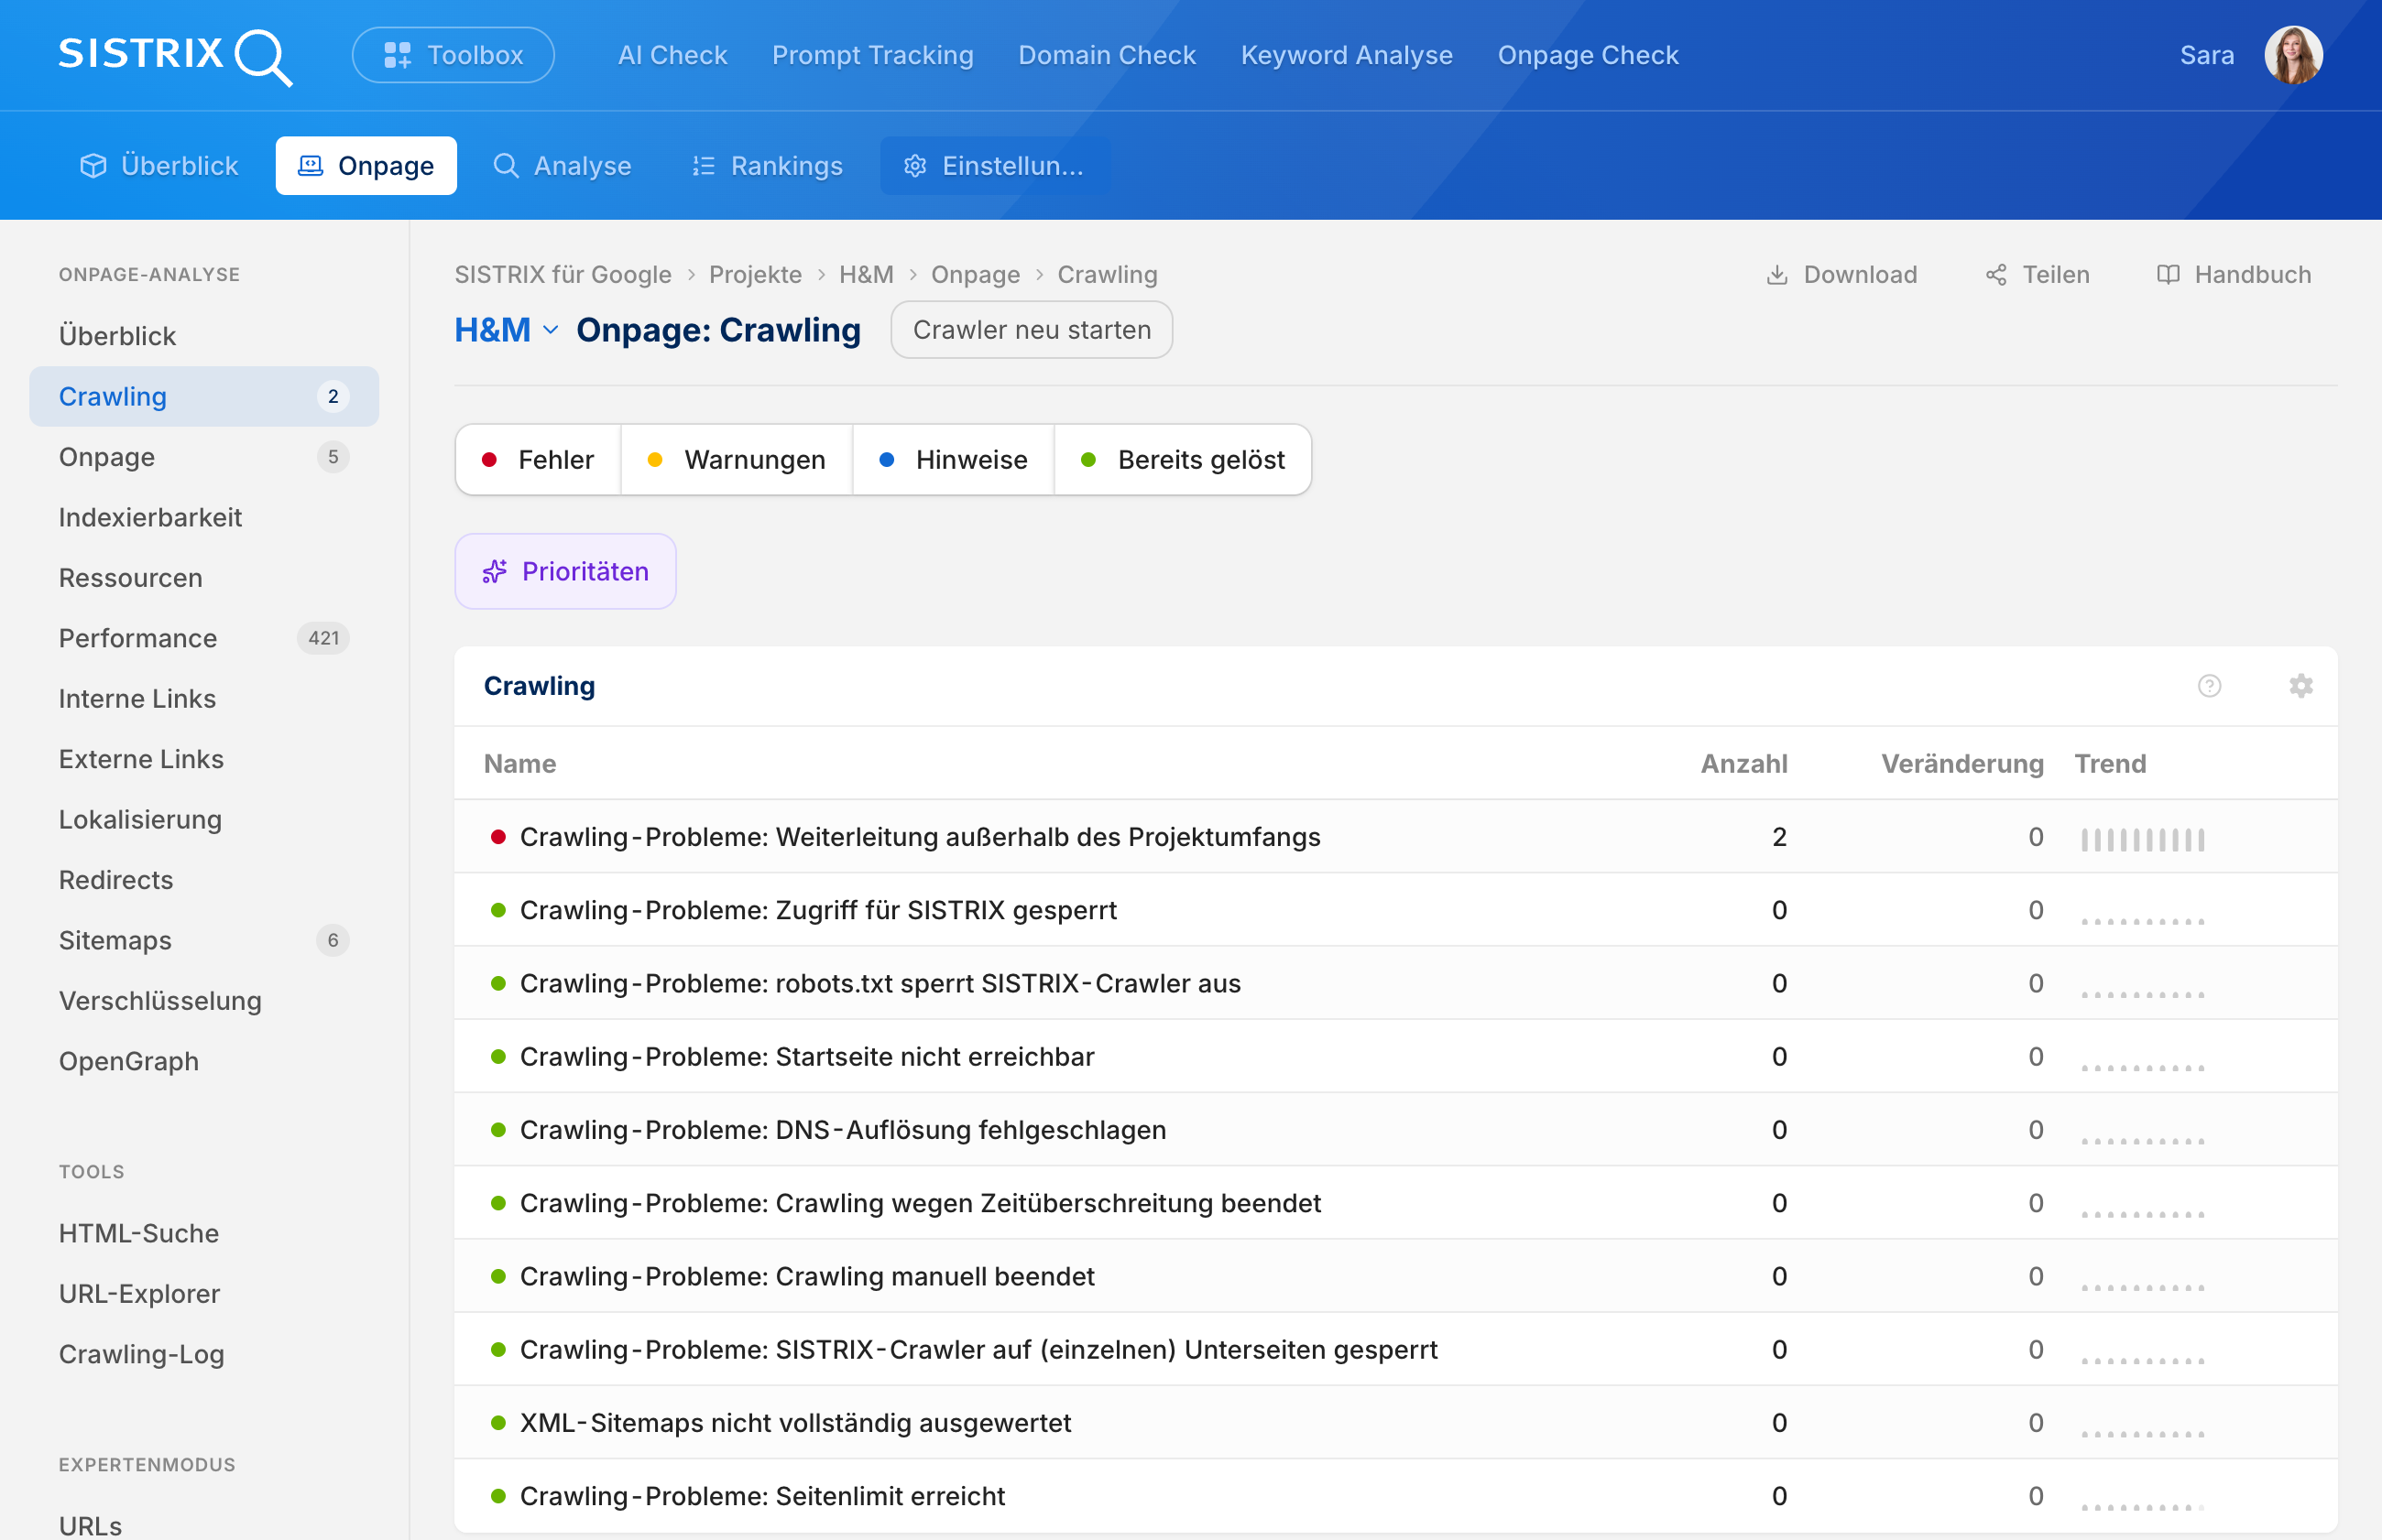Screen dimensions: 2382x1540
Task: Switch to the Überblick project tab
Action: [x=159, y=166]
